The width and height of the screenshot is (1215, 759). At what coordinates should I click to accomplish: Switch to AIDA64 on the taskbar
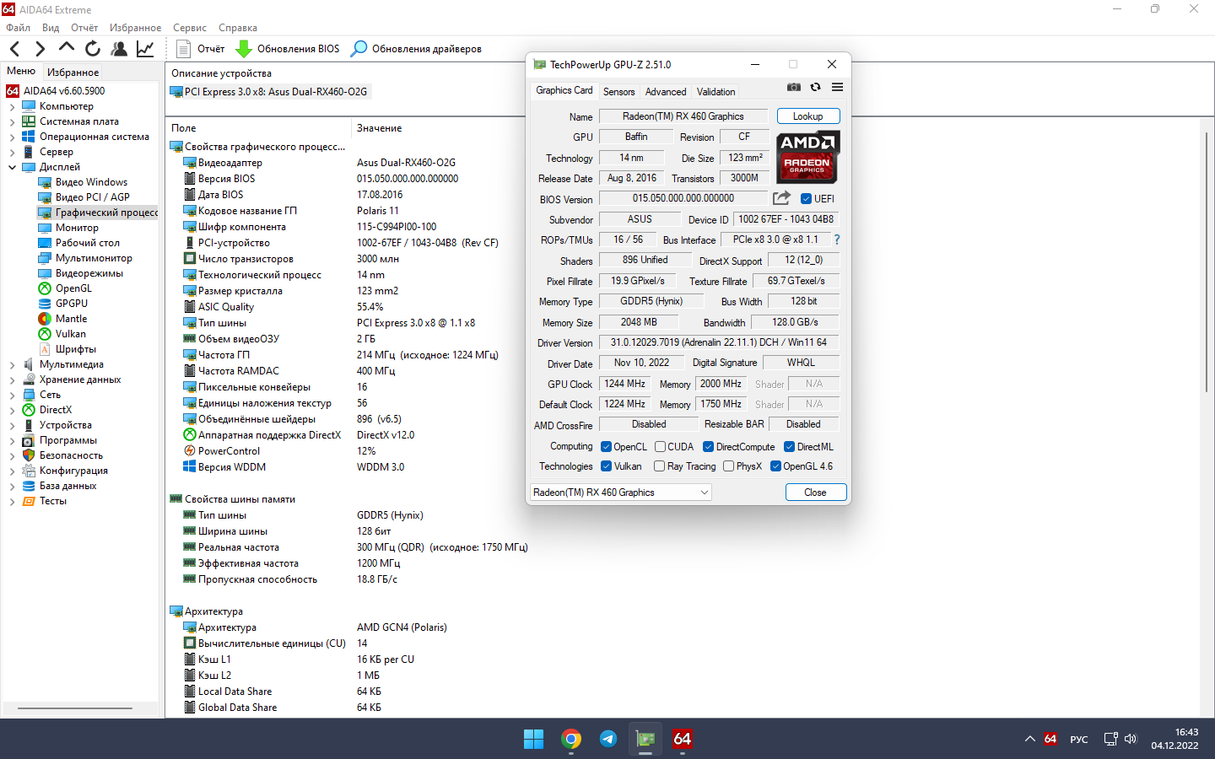pyautogui.click(x=683, y=739)
